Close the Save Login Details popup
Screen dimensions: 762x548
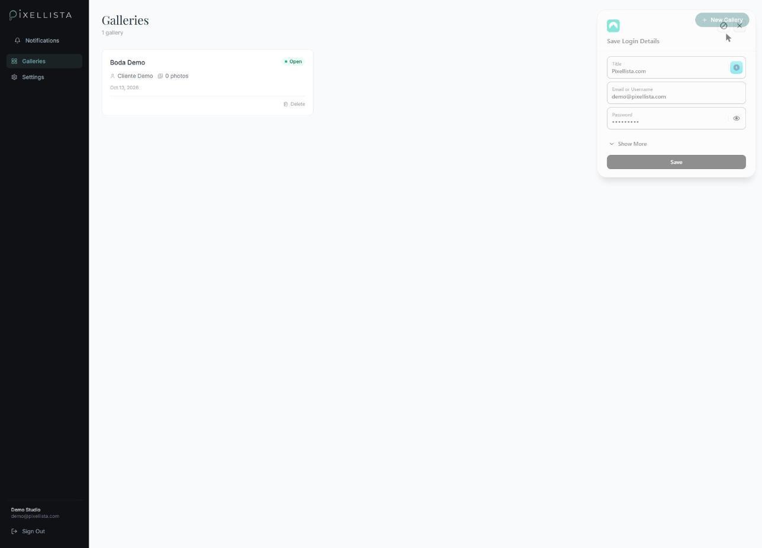coord(740,26)
